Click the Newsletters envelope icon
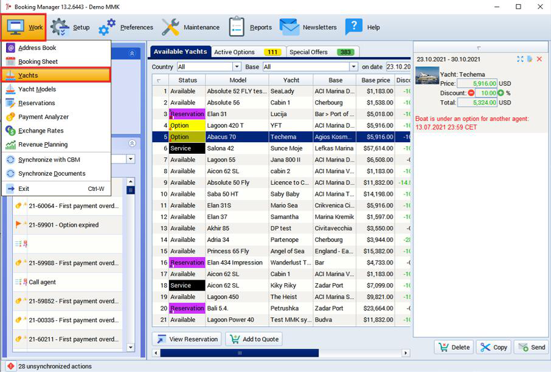Image resolution: width=551 pixels, height=372 pixels. point(289,27)
